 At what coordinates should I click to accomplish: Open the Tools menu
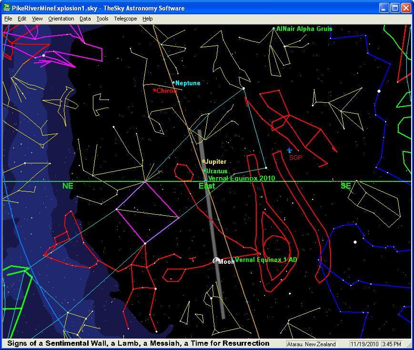[102, 19]
